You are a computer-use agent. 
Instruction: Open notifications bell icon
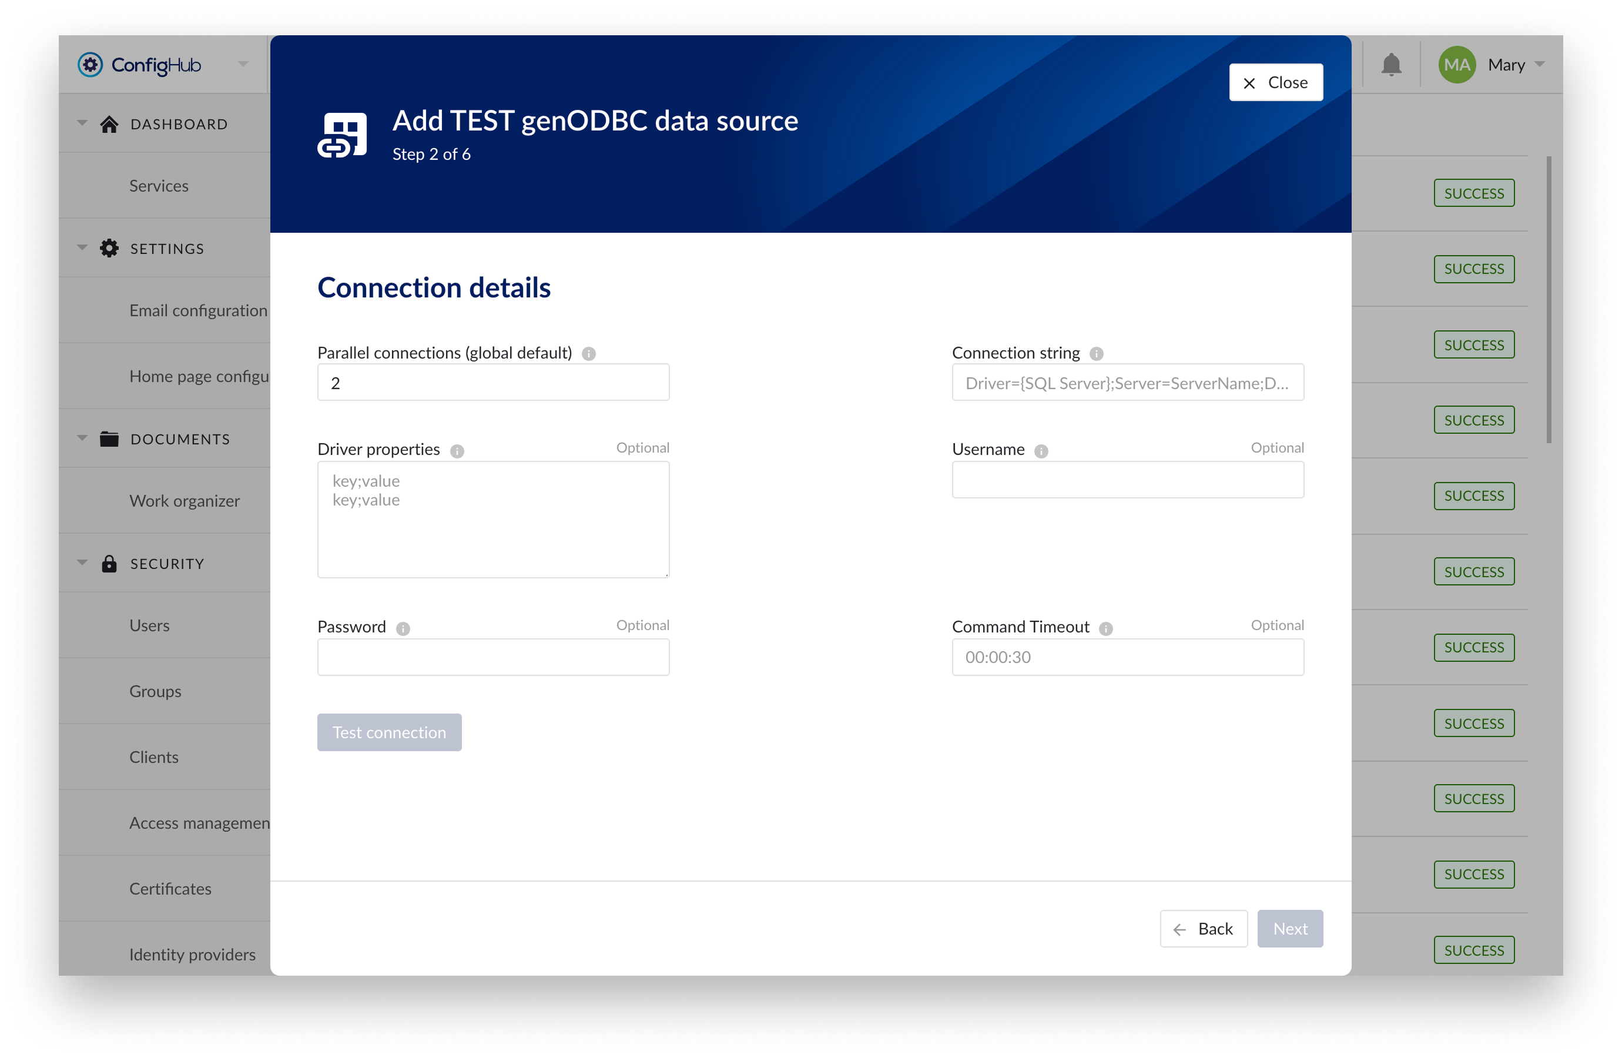pyautogui.click(x=1391, y=65)
